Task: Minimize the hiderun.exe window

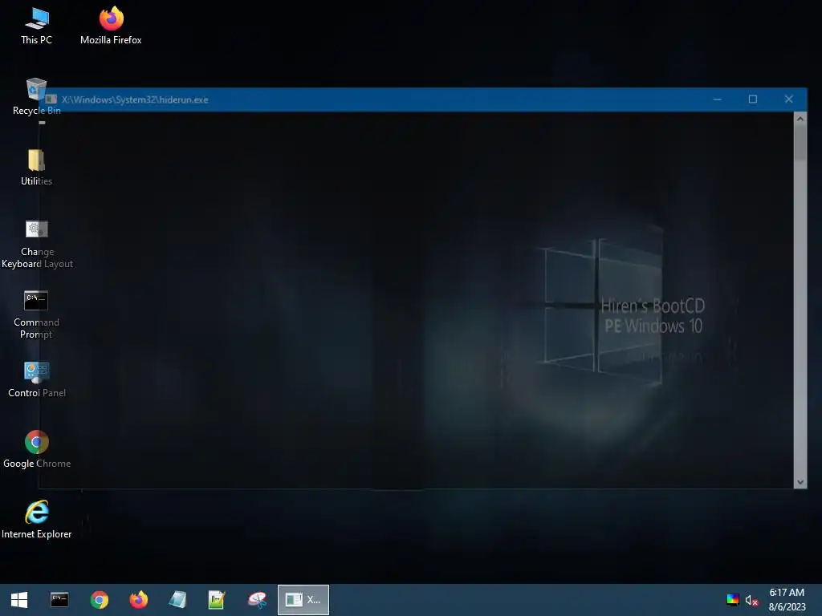Action: point(717,99)
